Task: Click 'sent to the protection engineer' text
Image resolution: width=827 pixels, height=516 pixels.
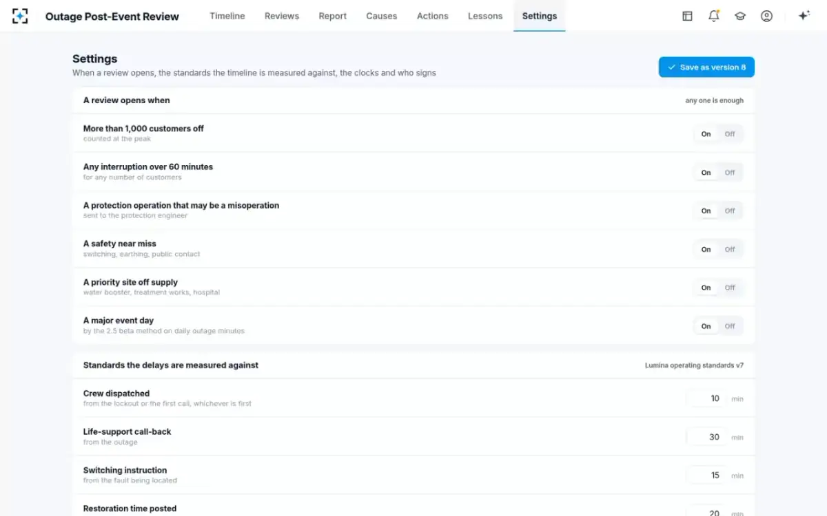Action: [x=135, y=215]
